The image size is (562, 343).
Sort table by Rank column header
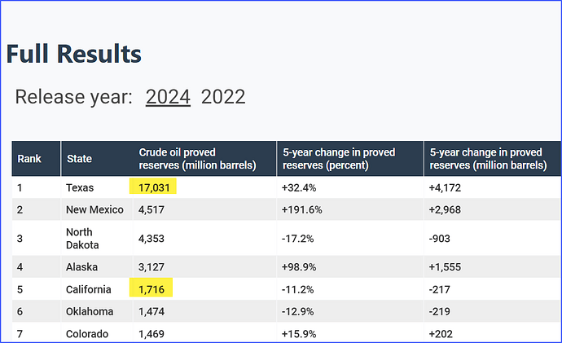[29, 159]
